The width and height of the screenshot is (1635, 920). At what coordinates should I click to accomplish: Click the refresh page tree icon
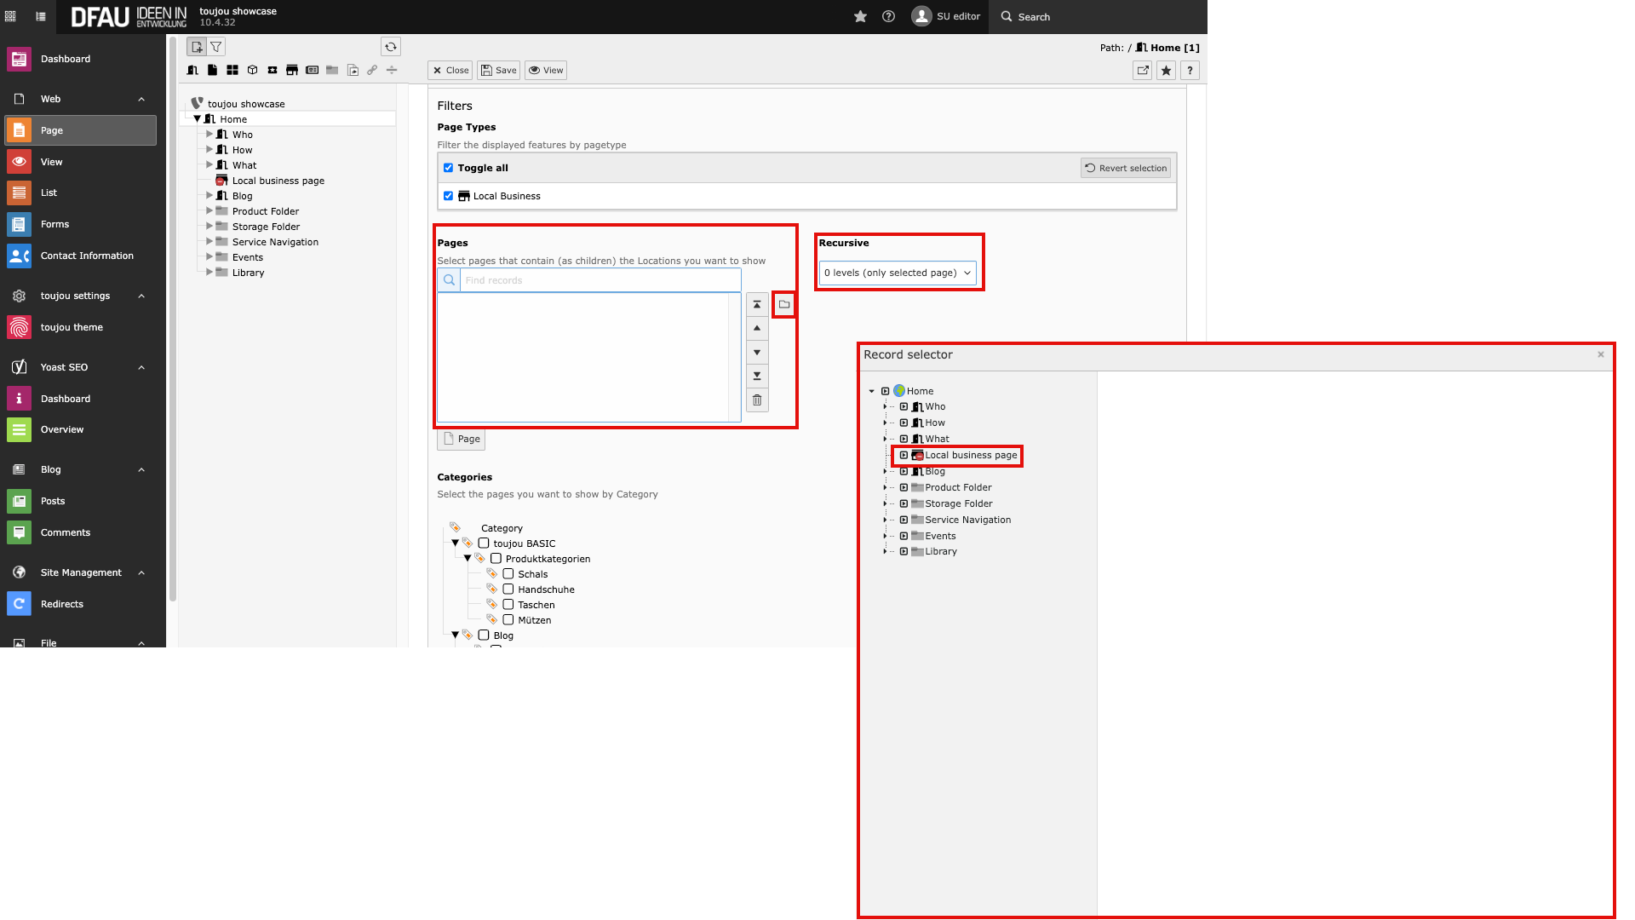point(391,47)
